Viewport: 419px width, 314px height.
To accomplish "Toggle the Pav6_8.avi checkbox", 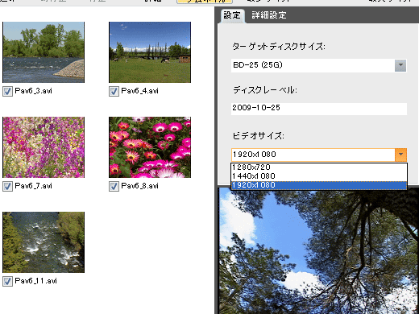I will point(114,187).
